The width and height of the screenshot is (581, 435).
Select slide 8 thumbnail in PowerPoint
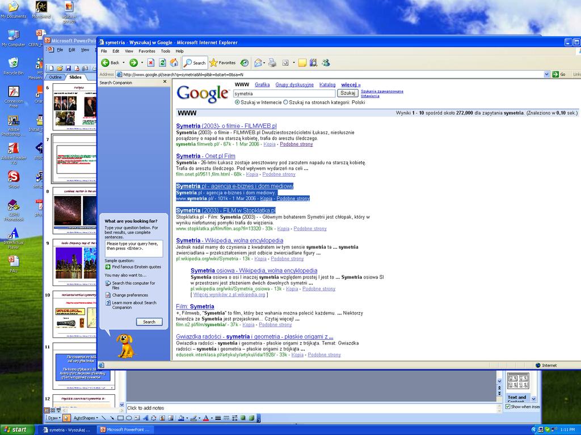[x=74, y=211]
